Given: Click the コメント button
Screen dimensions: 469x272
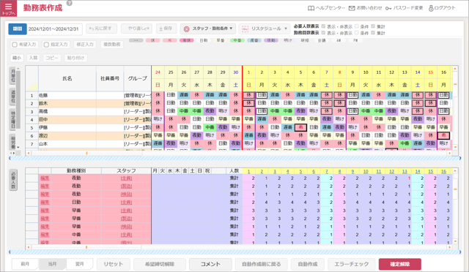Looking at the screenshot, I should click(210, 264).
